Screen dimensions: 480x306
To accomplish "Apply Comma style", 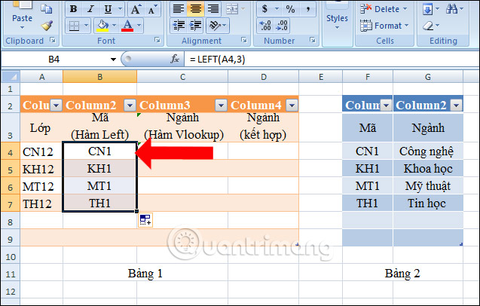I will coord(308,9).
